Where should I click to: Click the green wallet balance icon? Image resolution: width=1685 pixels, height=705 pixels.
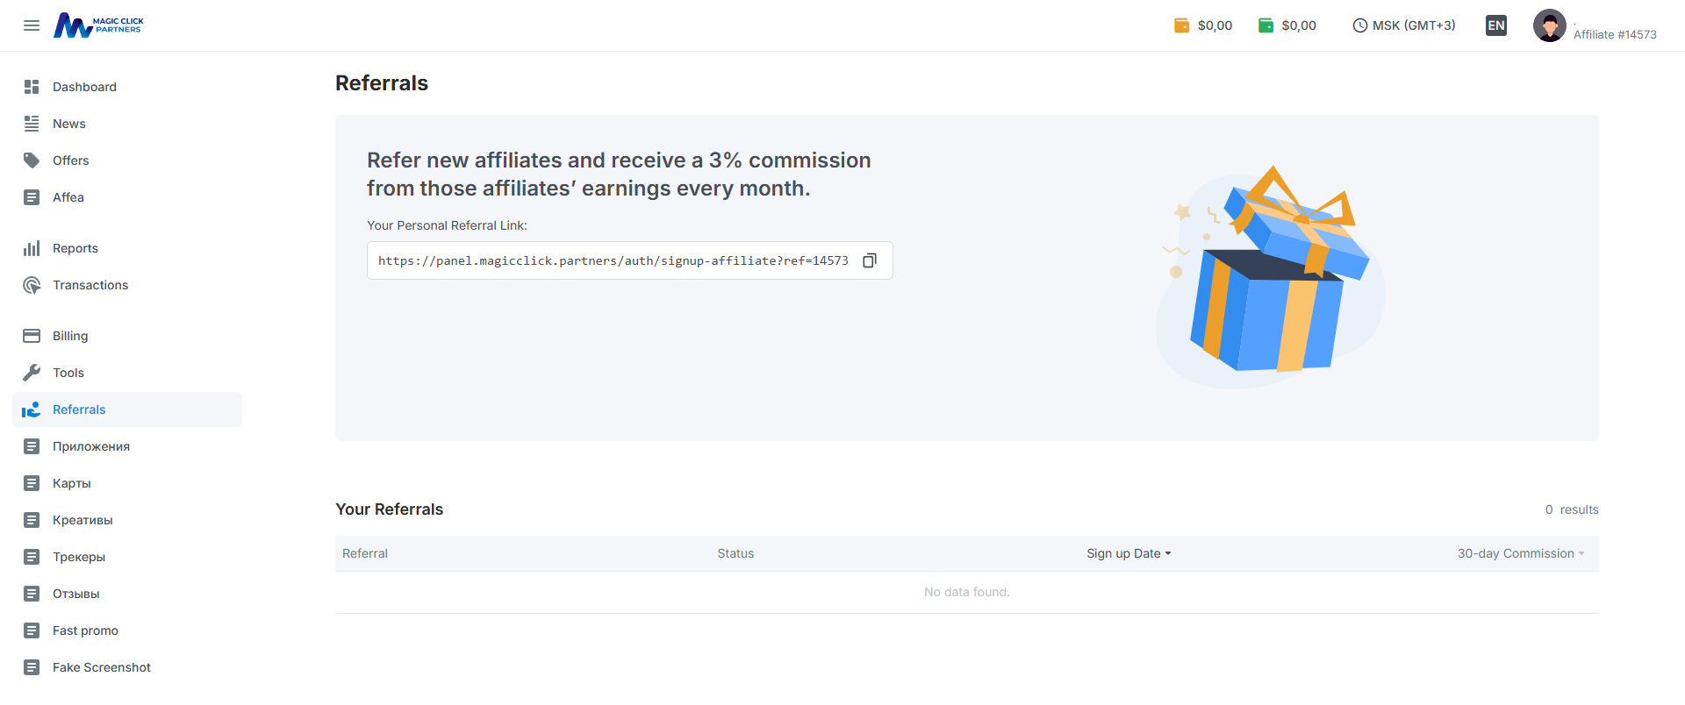coord(1266,25)
